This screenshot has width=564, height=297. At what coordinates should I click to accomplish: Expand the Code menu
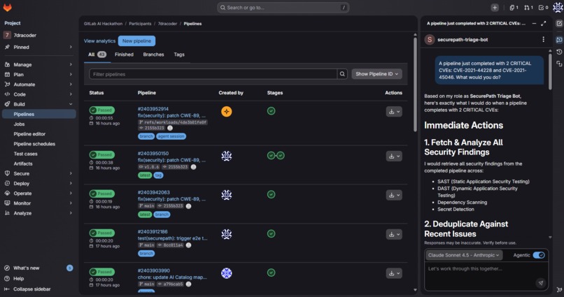39,94
